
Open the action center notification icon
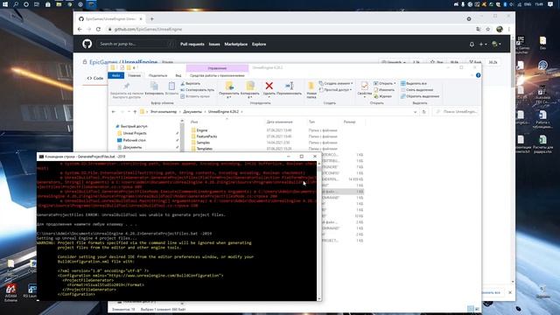pos(550,4)
